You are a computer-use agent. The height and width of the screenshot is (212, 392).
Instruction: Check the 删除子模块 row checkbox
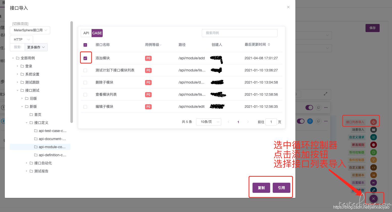pyautogui.click(x=85, y=83)
